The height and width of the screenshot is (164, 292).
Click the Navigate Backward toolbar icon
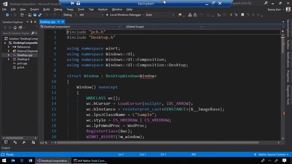pyautogui.click(x=7, y=15)
